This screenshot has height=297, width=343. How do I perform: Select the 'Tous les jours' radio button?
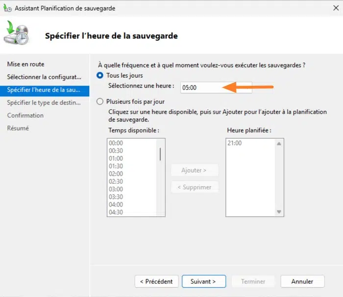click(100, 75)
